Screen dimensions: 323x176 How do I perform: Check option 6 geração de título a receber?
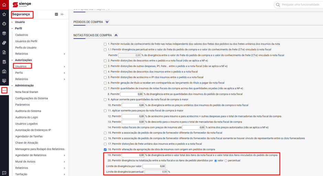pyautogui.click(x=105, y=83)
